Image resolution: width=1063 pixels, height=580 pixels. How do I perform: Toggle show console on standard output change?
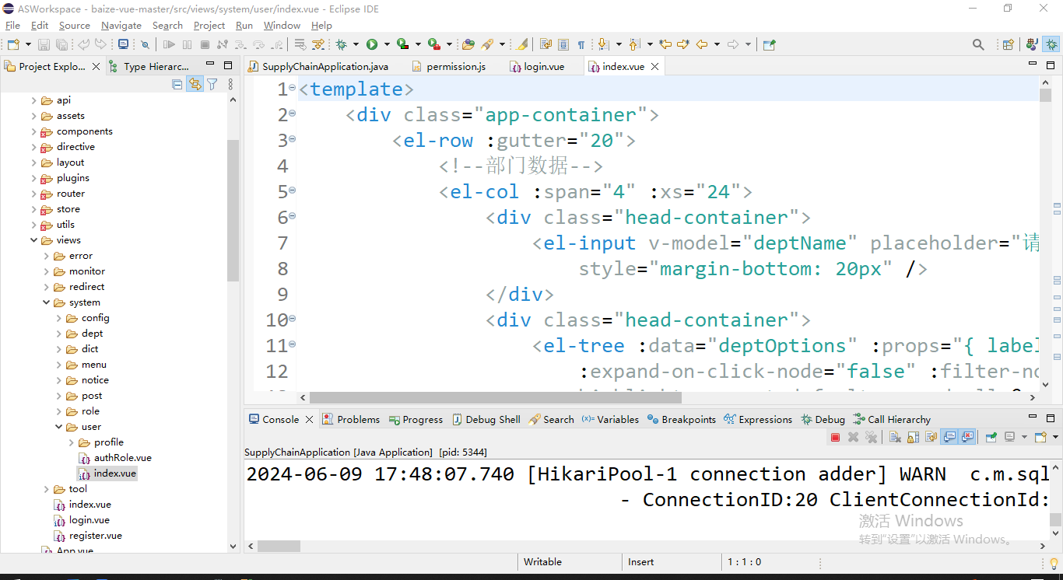[x=949, y=437]
